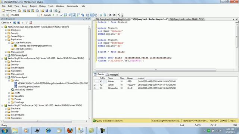This screenshot has width=239, height=134.
Task: Expand Databases under the first KeshavSingh server
Action: pyautogui.click(x=6, y=30)
